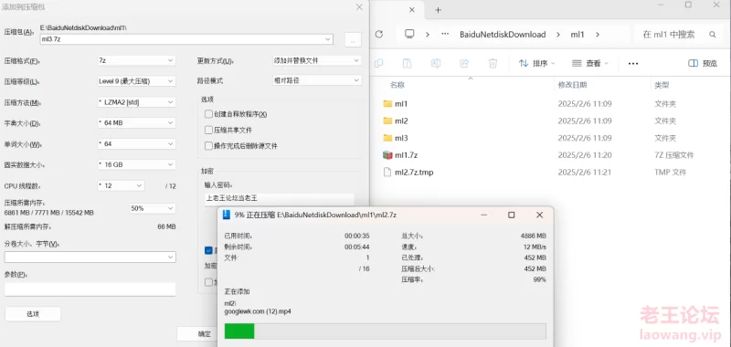731x347 pixels.
Task: Minimize the compression progress window
Action: click(484, 215)
